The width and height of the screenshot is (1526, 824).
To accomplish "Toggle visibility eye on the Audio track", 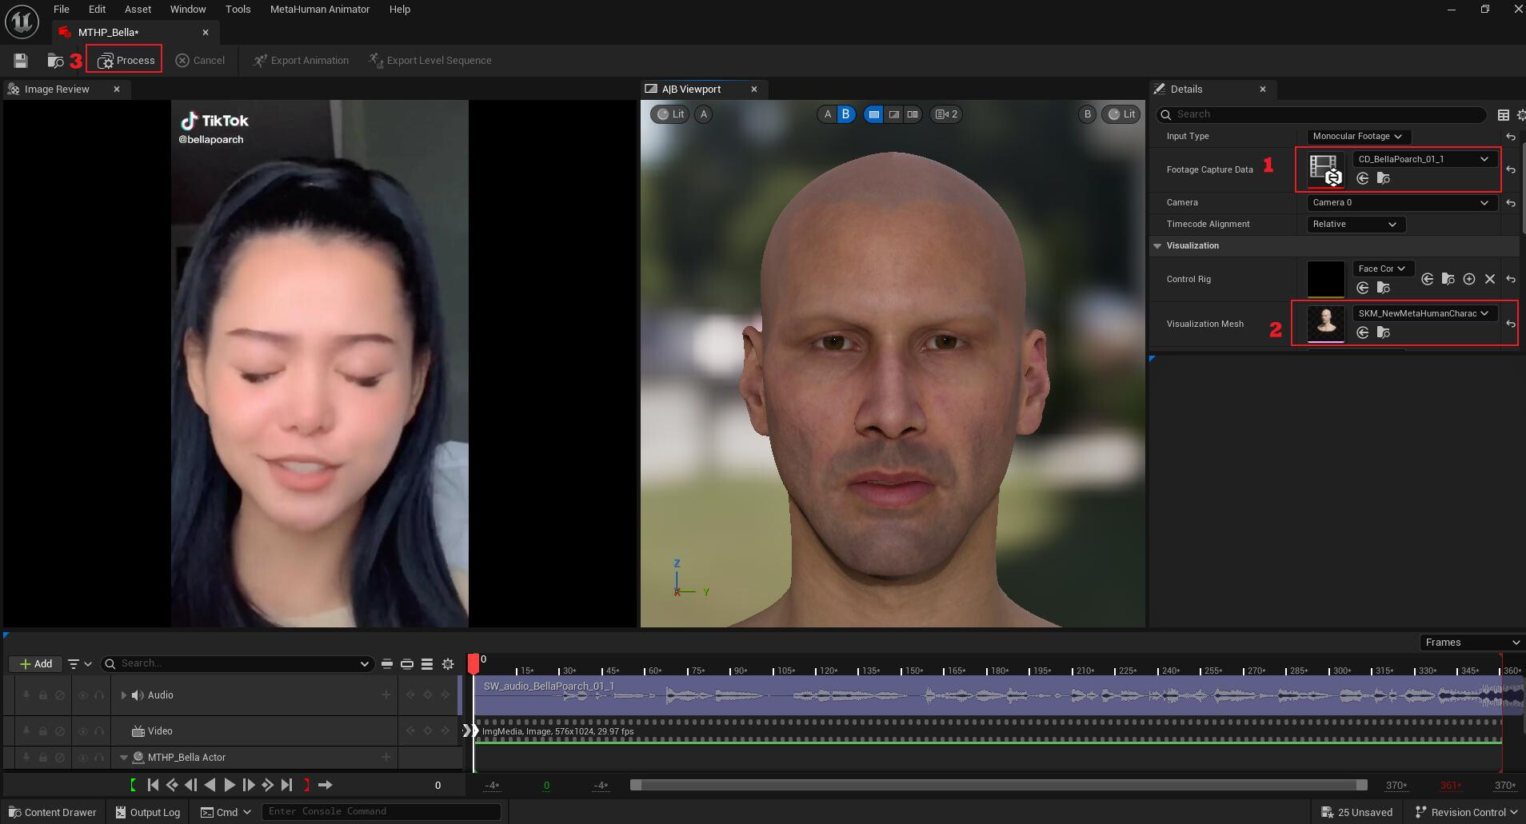I will point(82,695).
